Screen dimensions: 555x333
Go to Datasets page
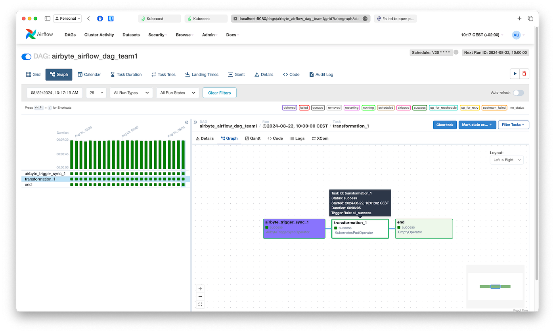(x=131, y=35)
